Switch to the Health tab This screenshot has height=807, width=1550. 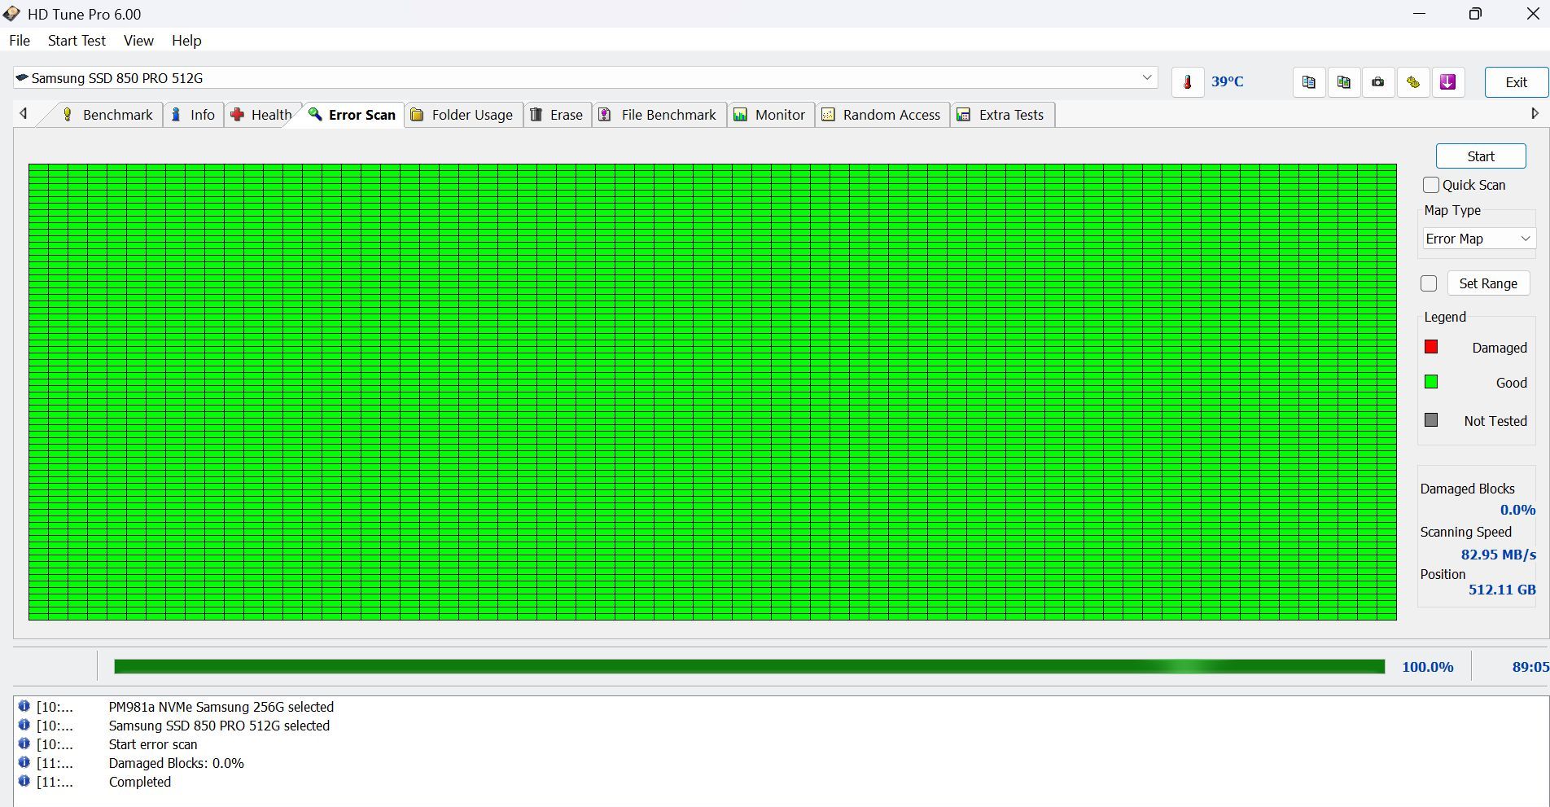coord(262,115)
